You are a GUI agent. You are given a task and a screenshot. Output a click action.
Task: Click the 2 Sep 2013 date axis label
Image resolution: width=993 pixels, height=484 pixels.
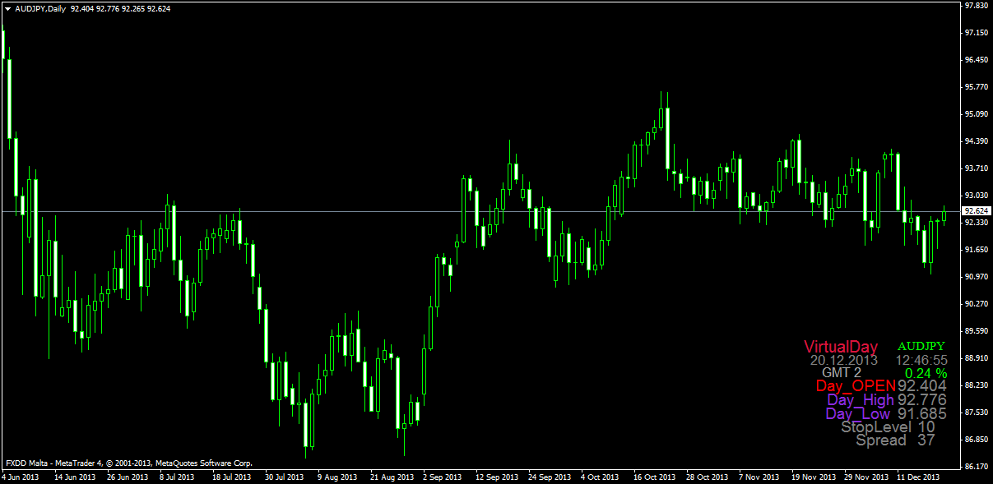point(441,477)
